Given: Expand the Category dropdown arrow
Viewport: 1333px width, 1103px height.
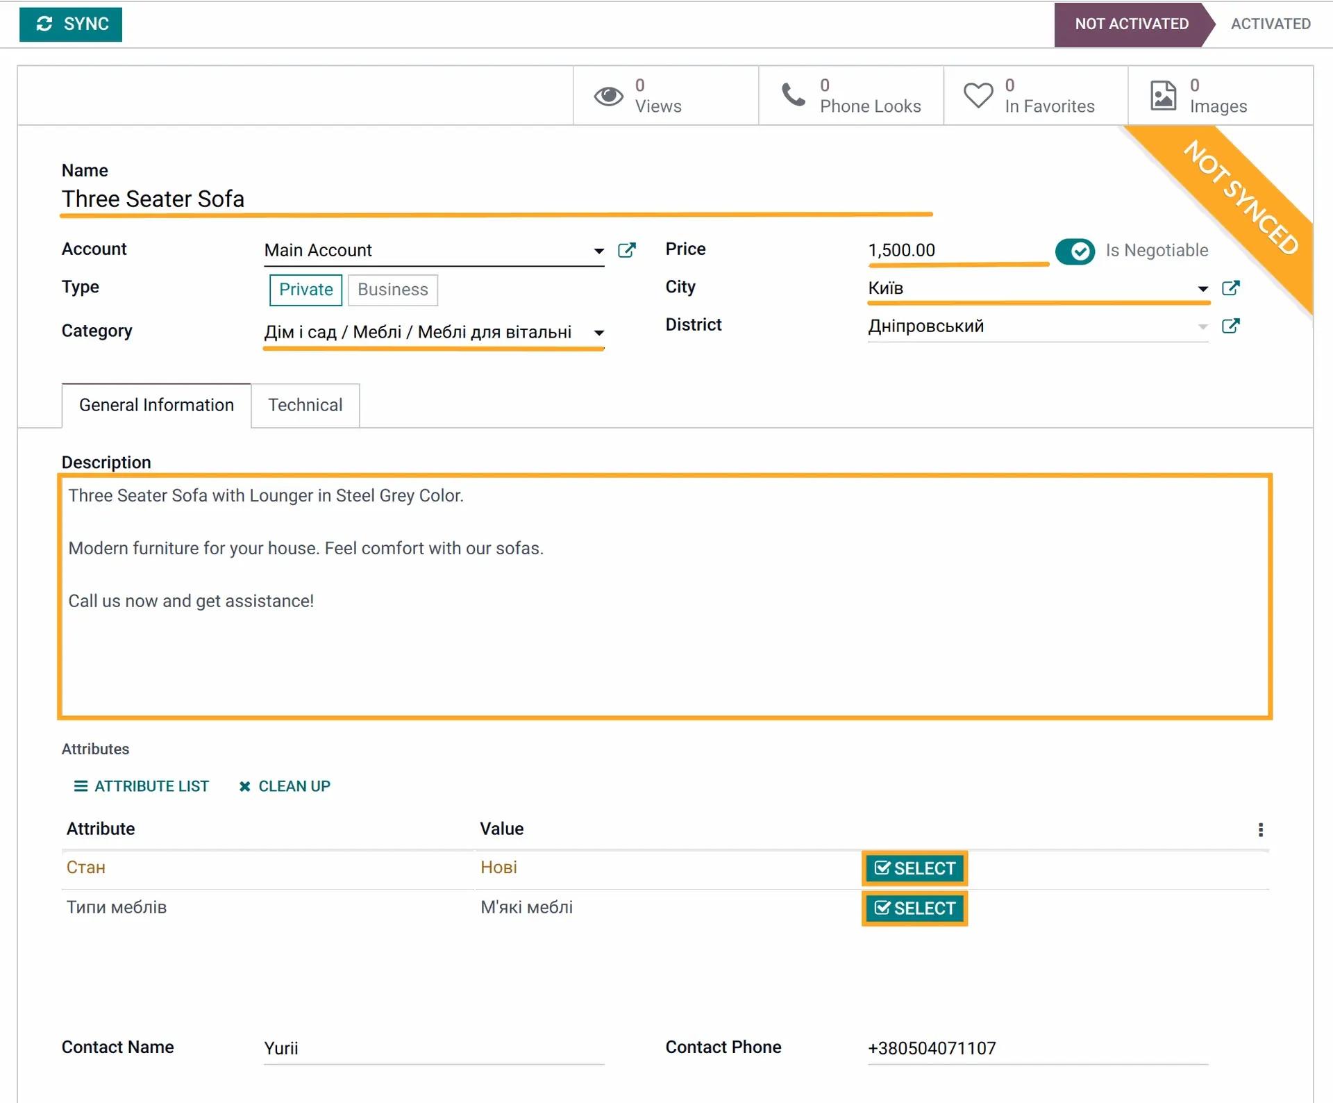Looking at the screenshot, I should click(598, 333).
